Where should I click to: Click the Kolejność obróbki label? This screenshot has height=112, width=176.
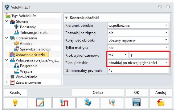pyautogui.click(x=80, y=40)
